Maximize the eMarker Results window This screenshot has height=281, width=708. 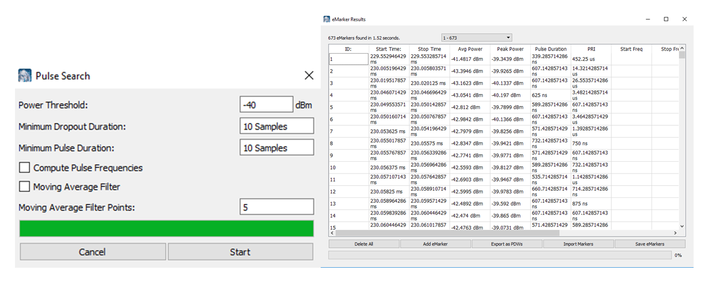(666, 19)
